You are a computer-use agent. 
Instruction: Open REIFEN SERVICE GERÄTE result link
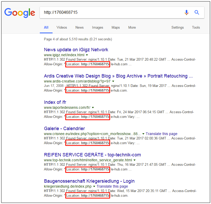click(x=92, y=155)
